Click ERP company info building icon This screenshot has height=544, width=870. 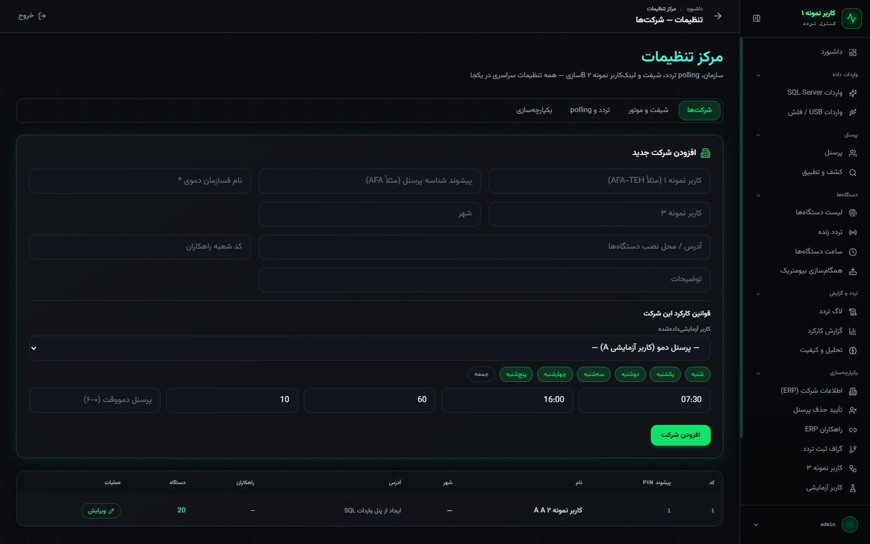click(x=853, y=391)
